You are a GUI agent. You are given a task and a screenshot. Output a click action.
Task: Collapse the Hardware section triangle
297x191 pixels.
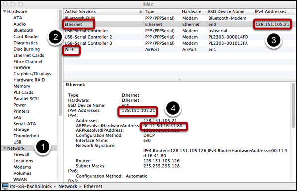[x=5, y=12]
